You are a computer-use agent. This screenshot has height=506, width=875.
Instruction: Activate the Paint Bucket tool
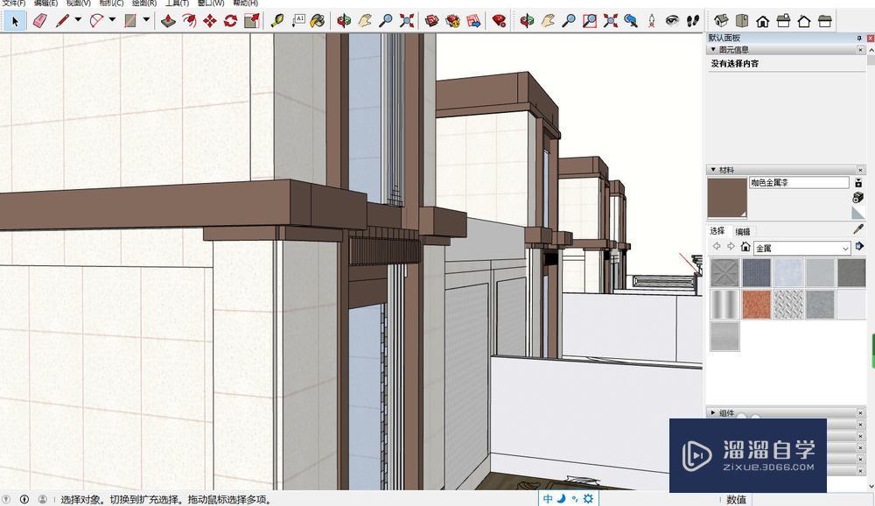click(x=318, y=21)
